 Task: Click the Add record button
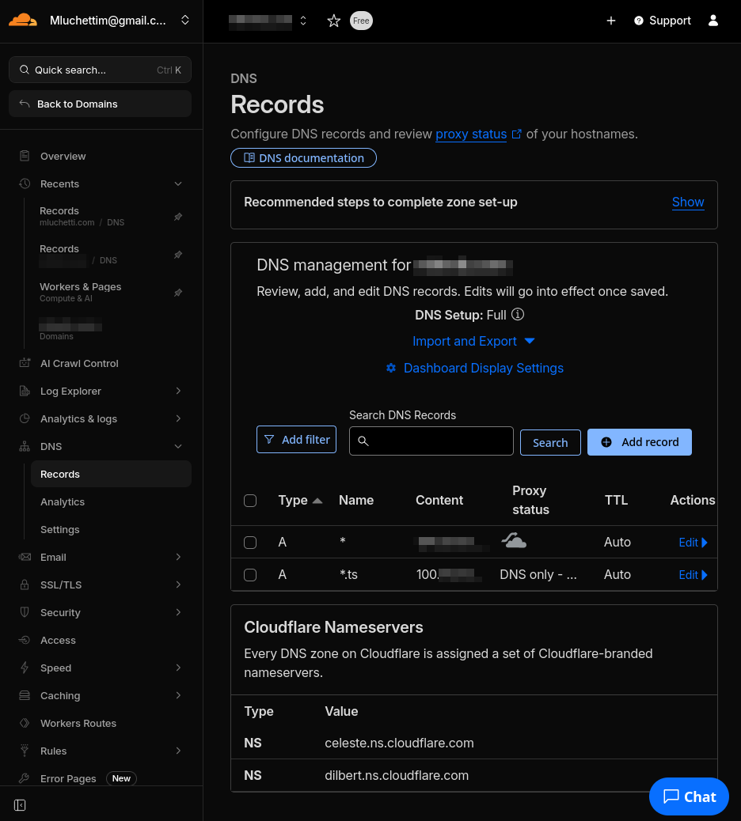(x=639, y=442)
